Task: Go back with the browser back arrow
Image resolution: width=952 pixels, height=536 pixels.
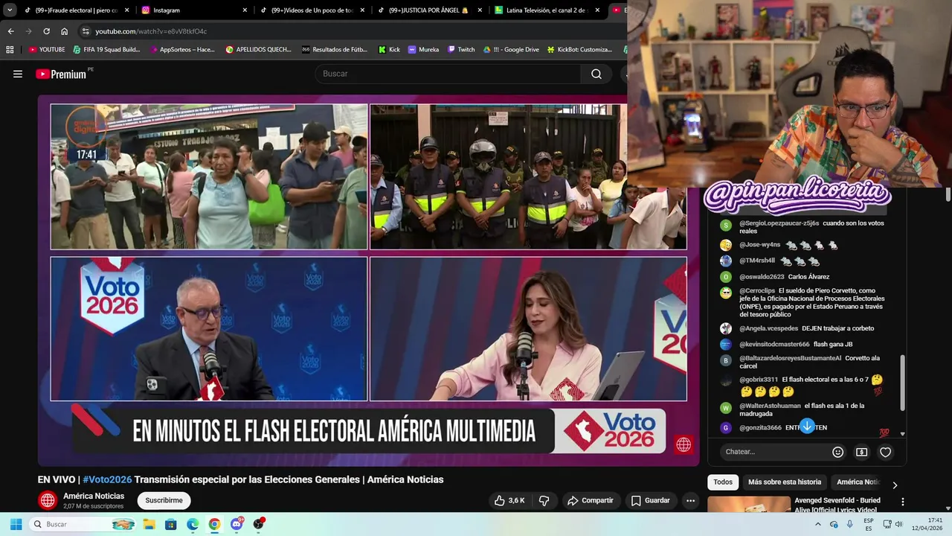Action: click(10, 31)
